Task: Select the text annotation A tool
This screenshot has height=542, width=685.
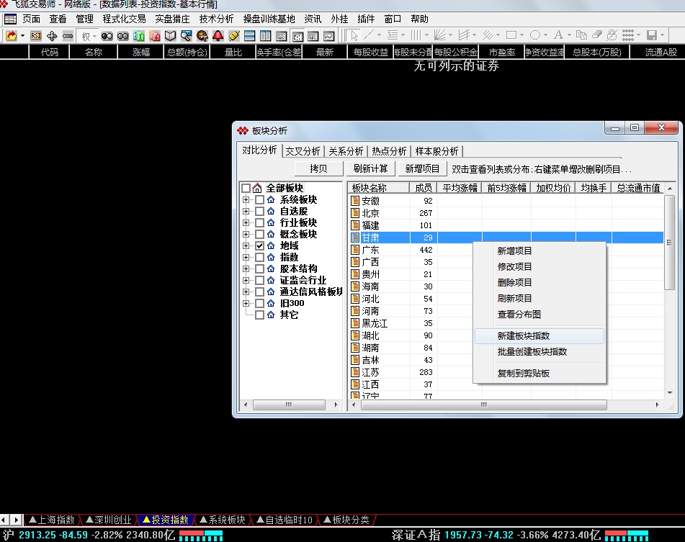Action: click(560, 35)
